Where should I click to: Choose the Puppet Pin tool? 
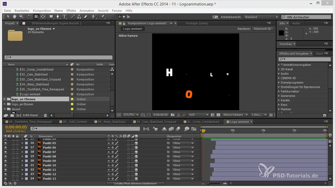pyautogui.click(x=103, y=17)
